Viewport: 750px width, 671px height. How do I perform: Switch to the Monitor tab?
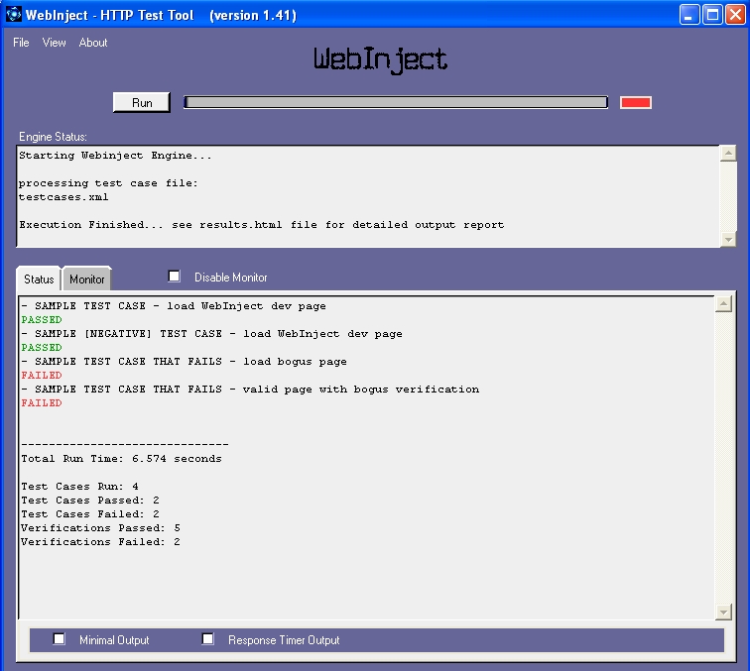click(86, 280)
